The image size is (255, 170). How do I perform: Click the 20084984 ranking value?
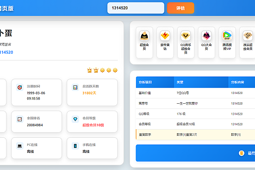point(35,125)
